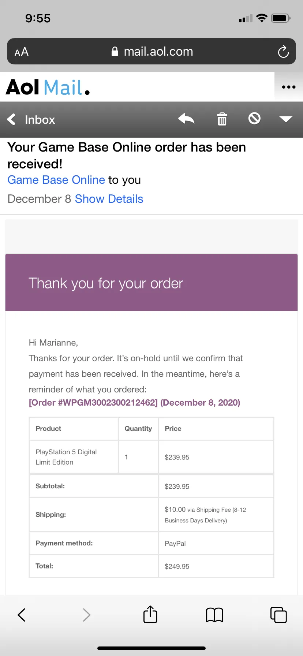303x656 pixels.
Task: Tap the Safari forward chevron
Action: tap(86, 615)
